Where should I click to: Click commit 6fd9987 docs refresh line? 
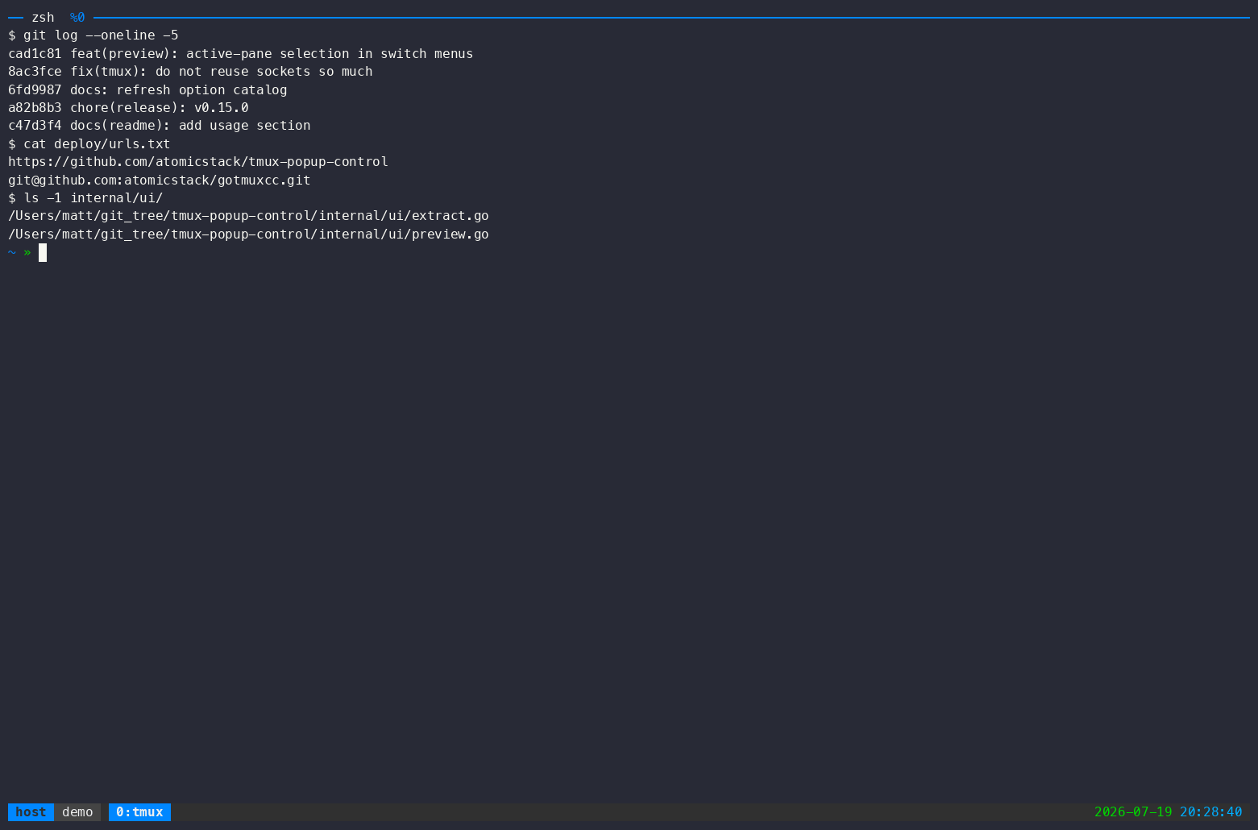[x=147, y=90]
